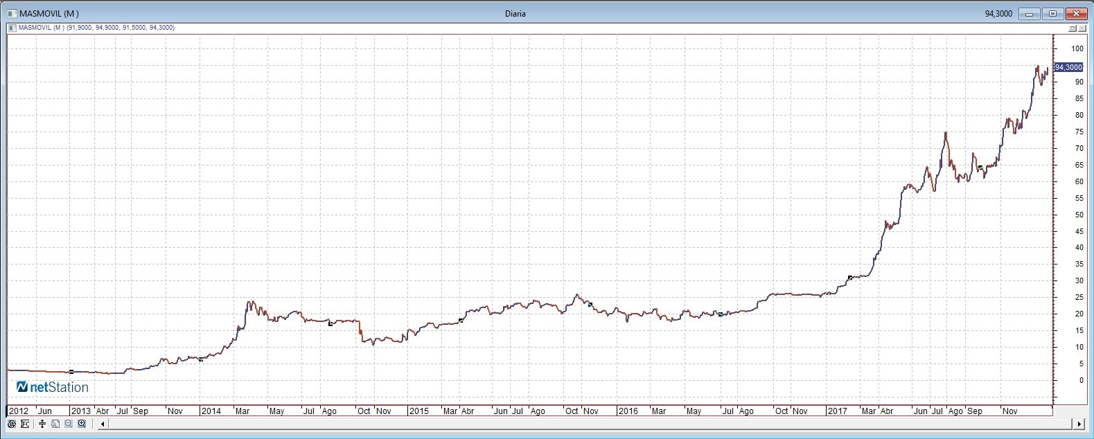
Task: Click the horizontal scrollbar track
Action: click(589, 424)
